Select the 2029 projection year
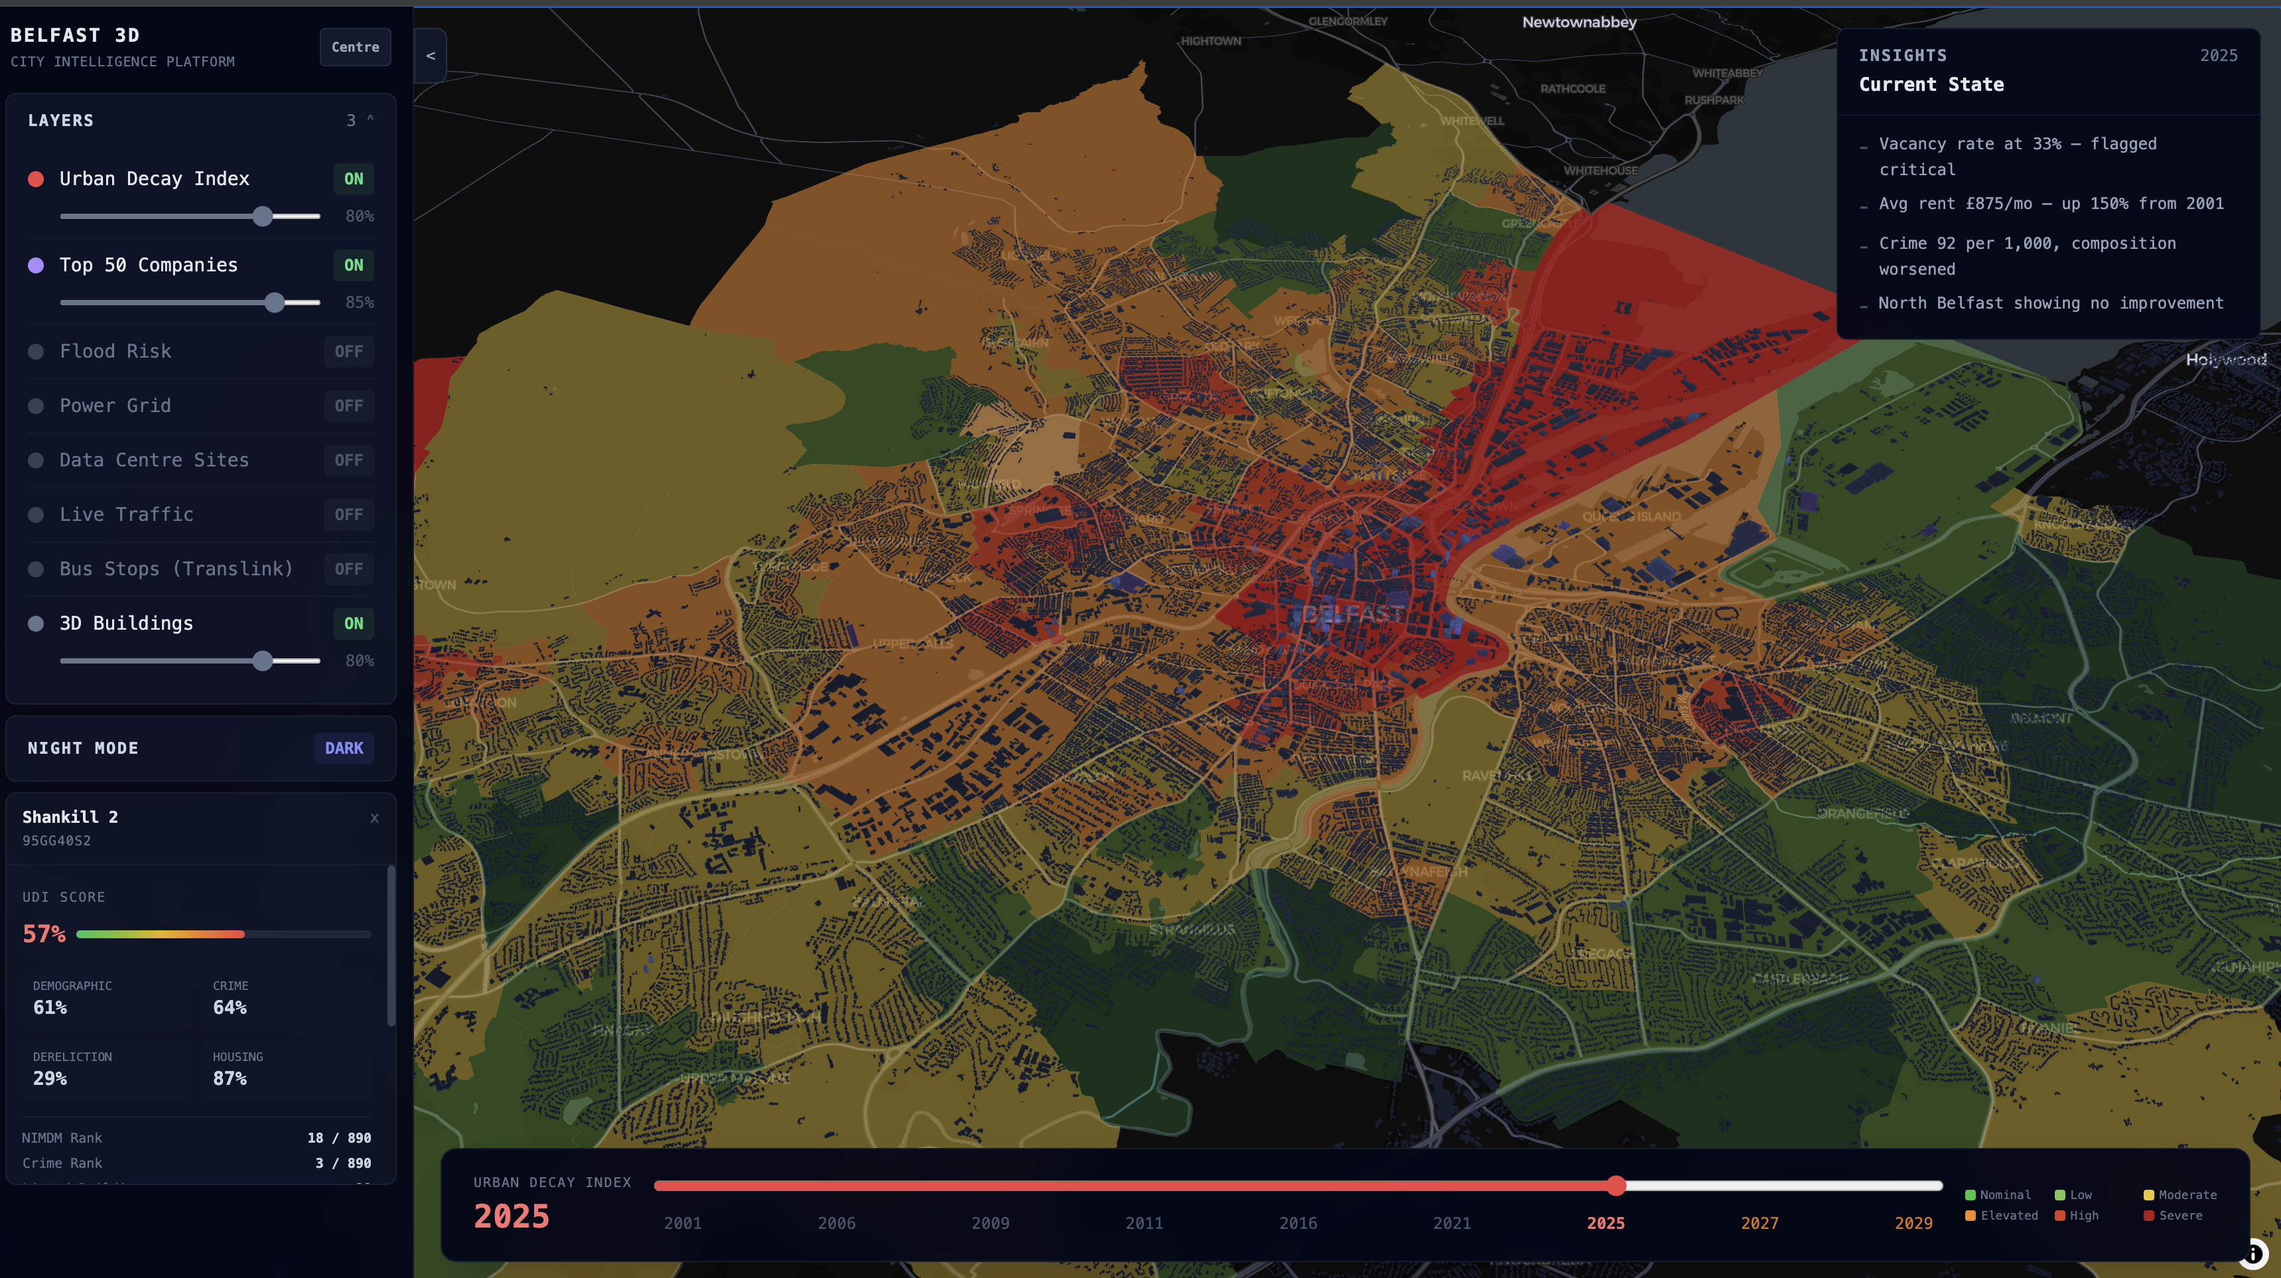The width and height of the screenshot is (2281, 1278). pyautogui.click(x=1913, y=1223)
